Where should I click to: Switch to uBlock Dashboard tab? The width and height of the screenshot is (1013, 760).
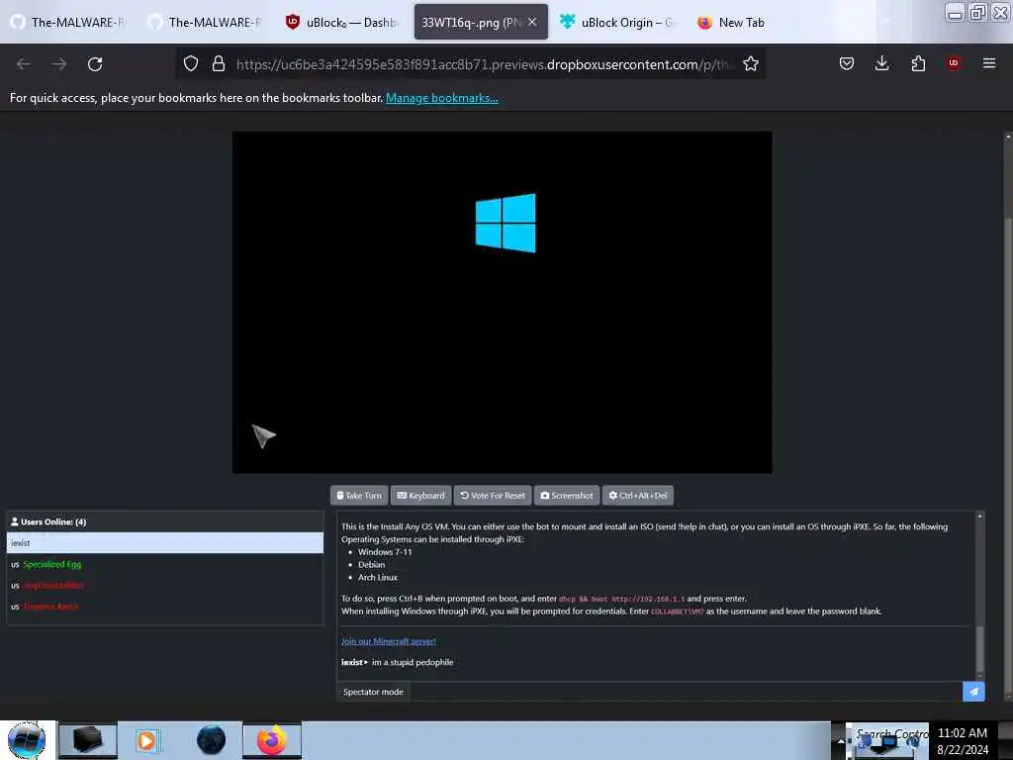coord(341,22)
